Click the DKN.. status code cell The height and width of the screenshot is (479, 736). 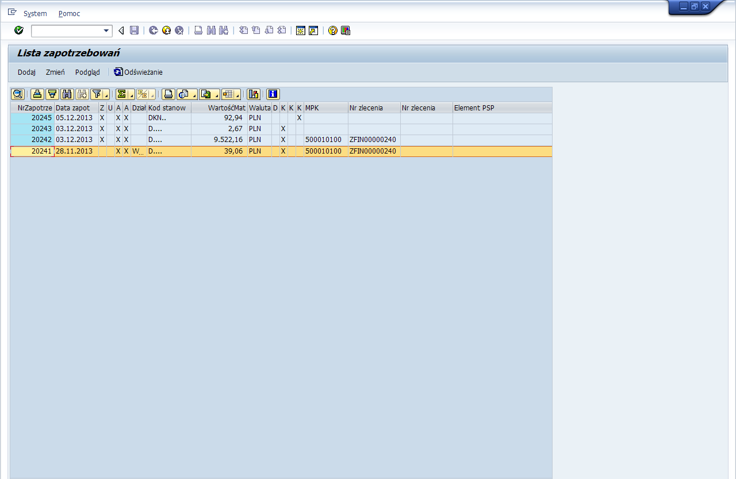pyautogui.click(x=169, y=118)
